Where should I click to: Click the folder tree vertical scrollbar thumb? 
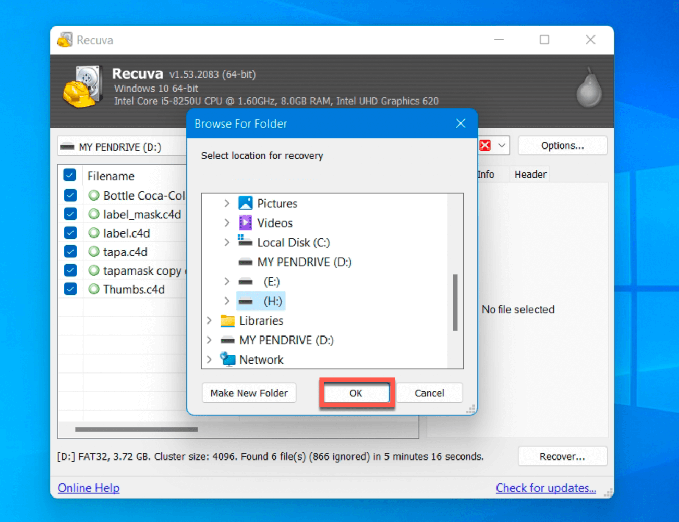[455, 302]
